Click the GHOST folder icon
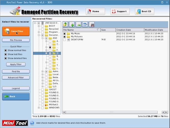 coord(46,89)
